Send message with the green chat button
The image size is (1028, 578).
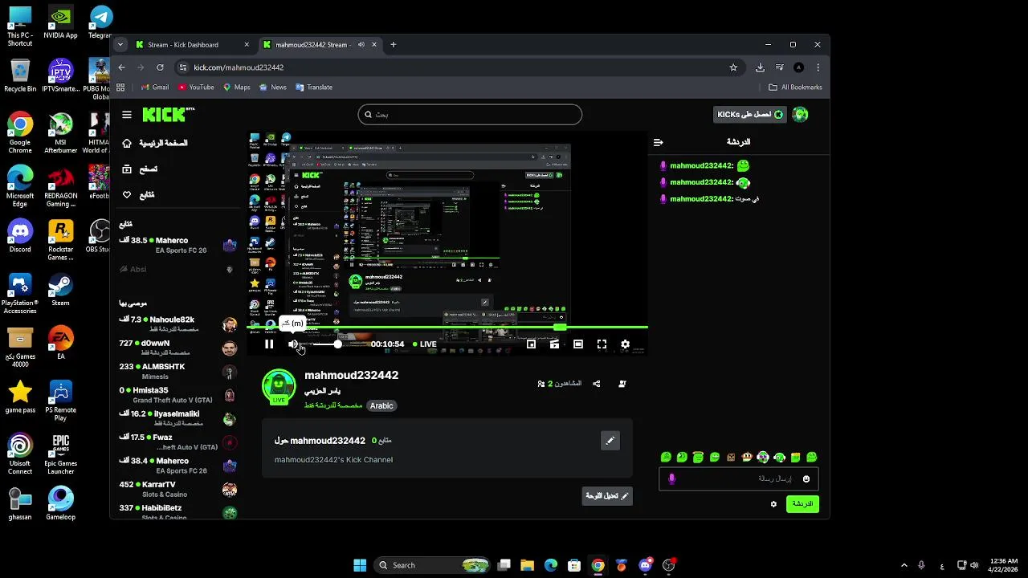tap(802, 504)
